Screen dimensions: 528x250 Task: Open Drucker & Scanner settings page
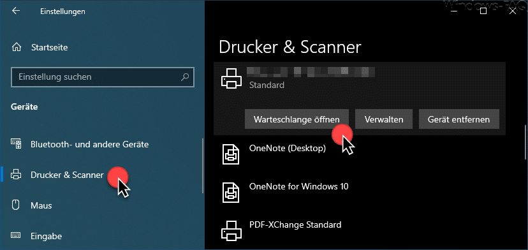coord(67,175)
